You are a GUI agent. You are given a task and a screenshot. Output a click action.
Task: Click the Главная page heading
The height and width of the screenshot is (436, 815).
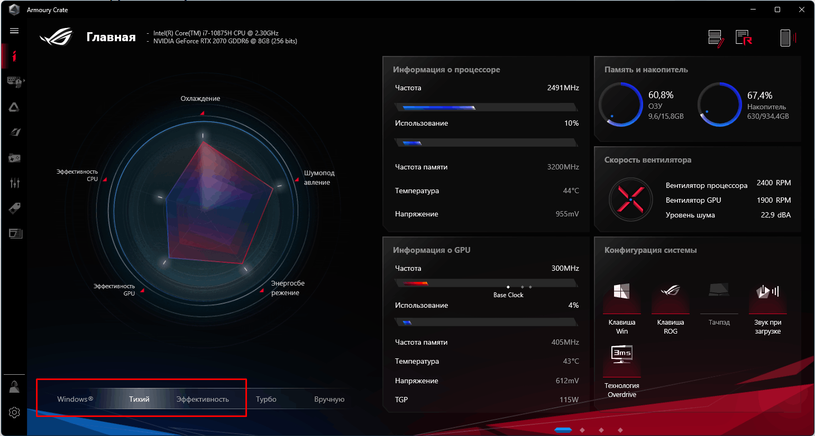click(x=111, y=37)
